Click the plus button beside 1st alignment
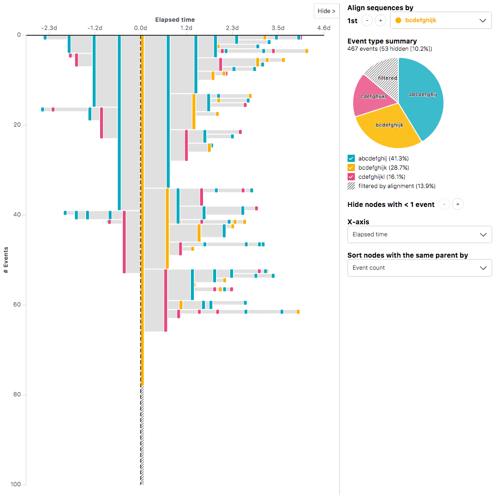The height and width of the screenshot is (495, 495). coord(380,20)
